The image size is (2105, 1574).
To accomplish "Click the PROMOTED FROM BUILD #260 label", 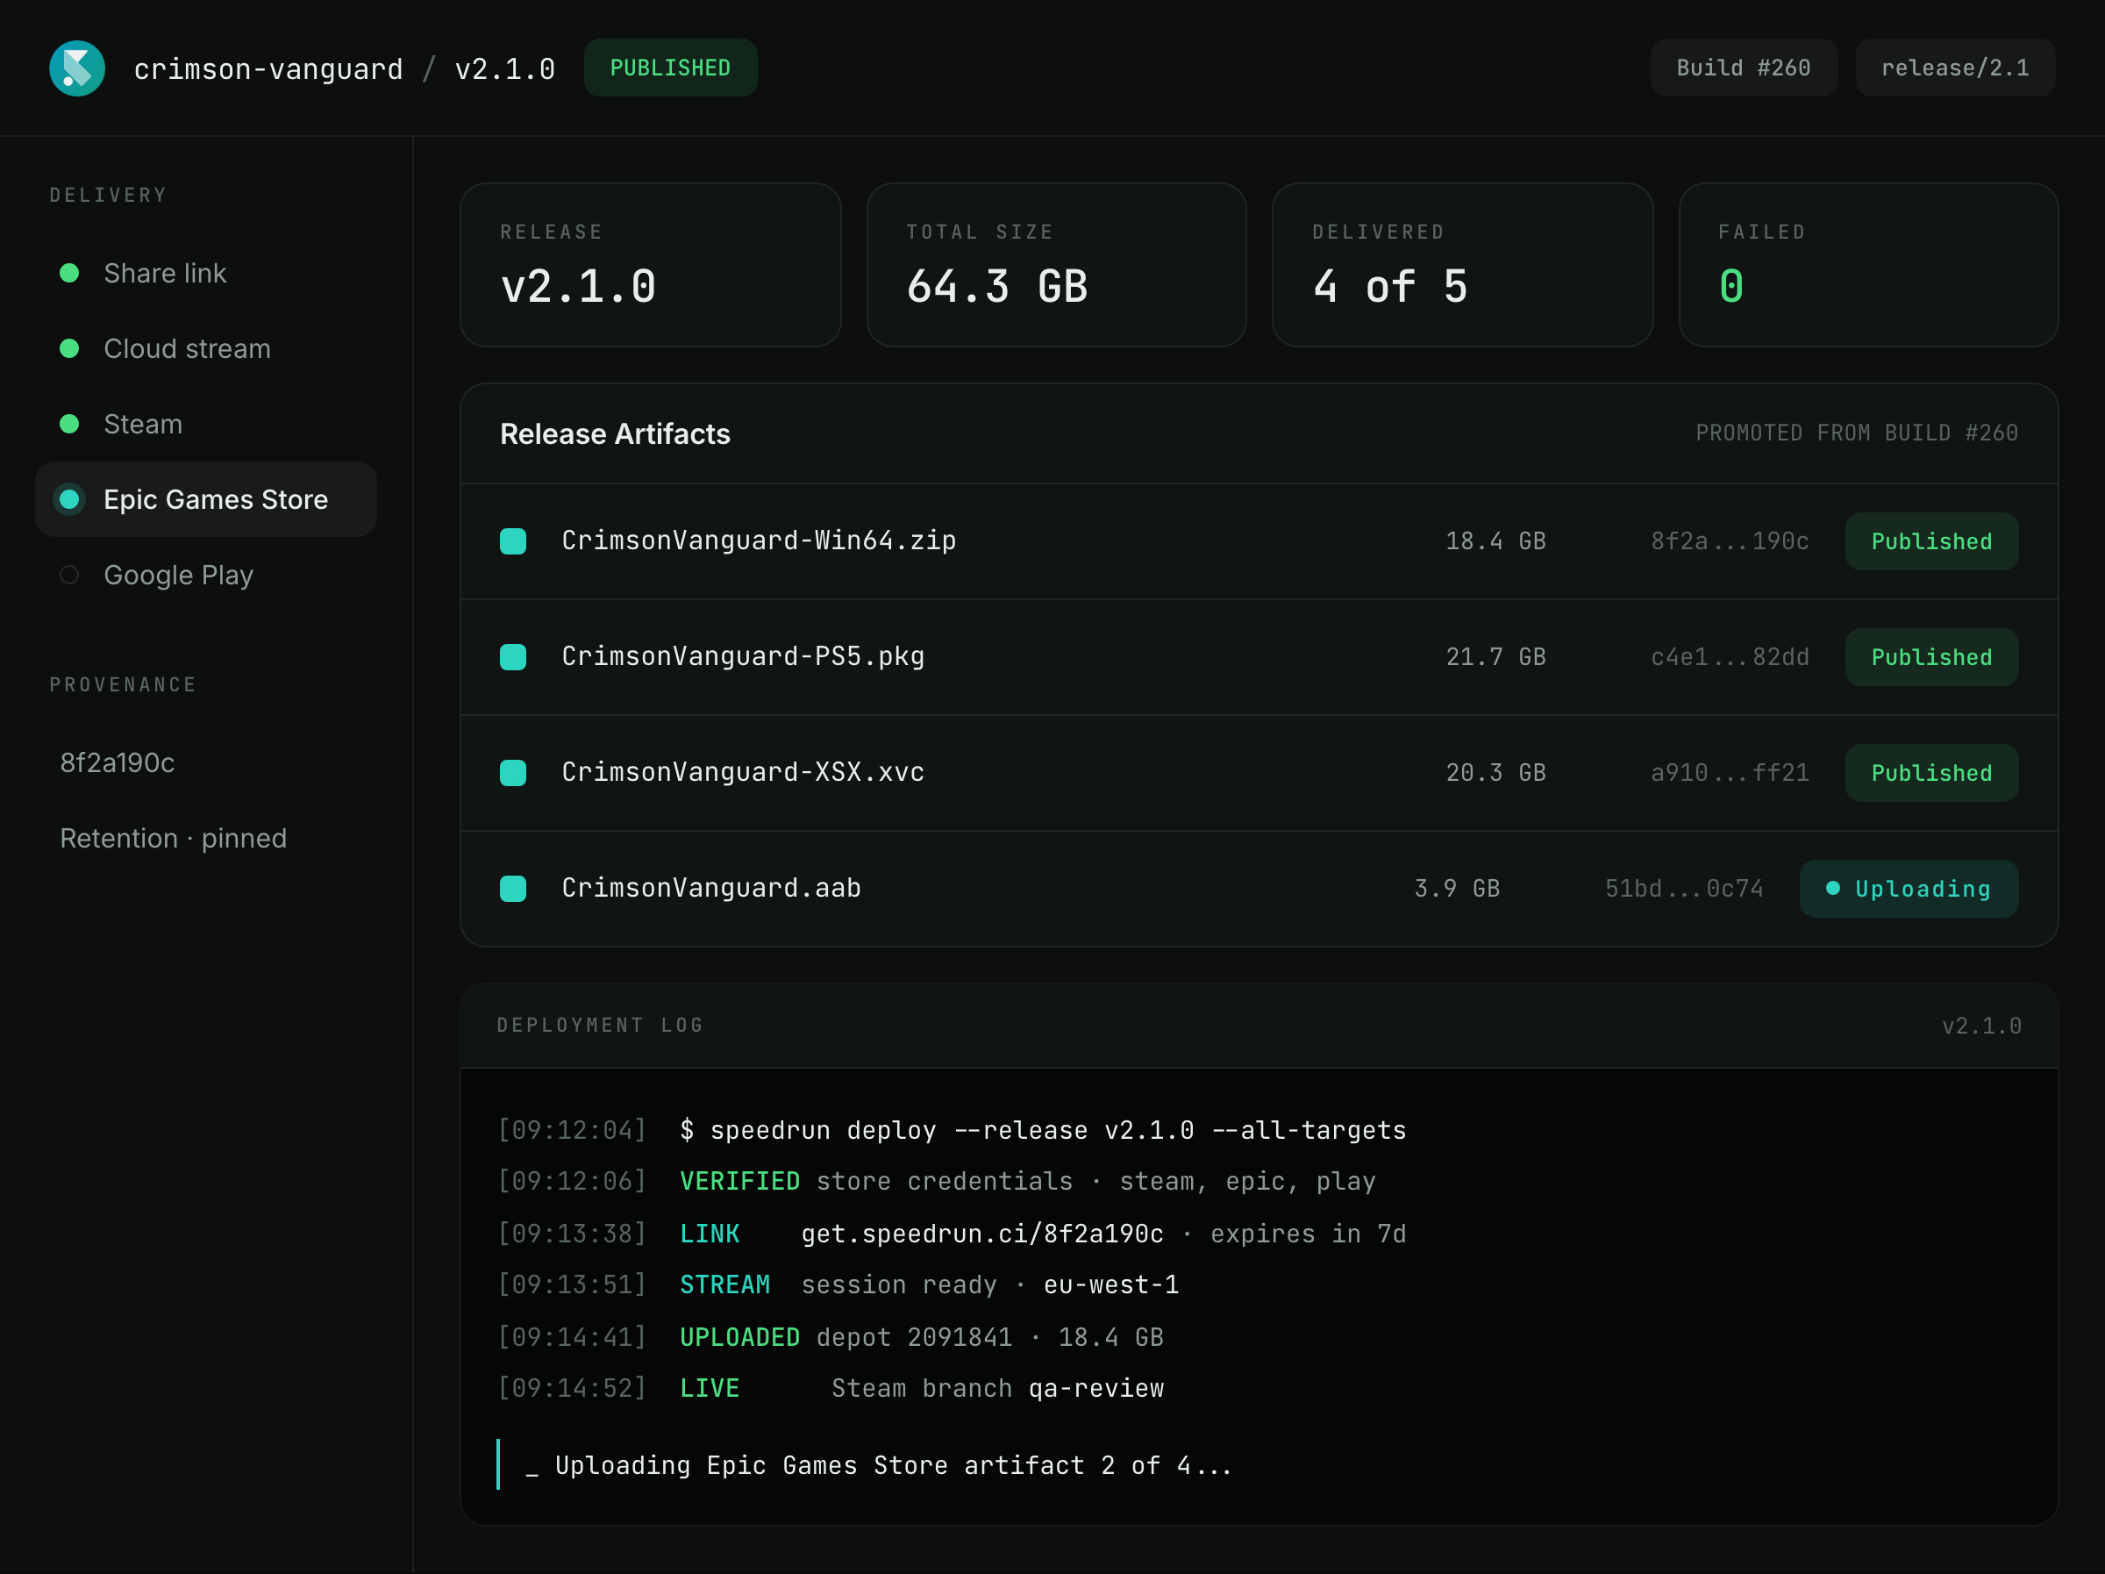I will click(1857, 433).
